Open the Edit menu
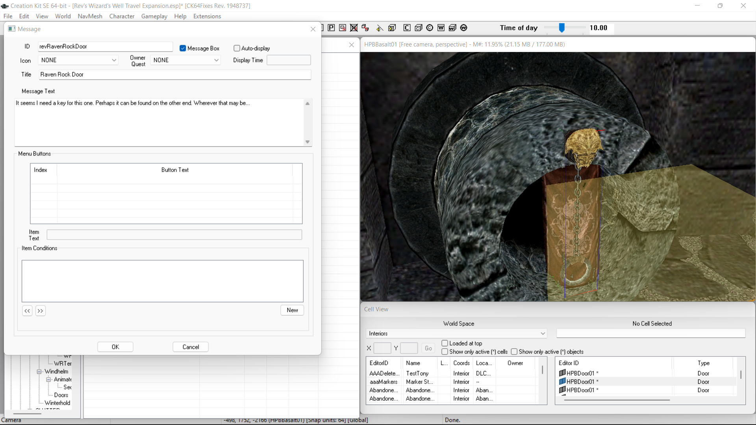This screenshot has width=756, height=425. 24,16
